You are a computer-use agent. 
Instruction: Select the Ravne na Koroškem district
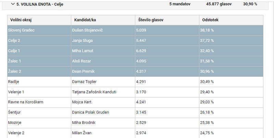(26, 102)
